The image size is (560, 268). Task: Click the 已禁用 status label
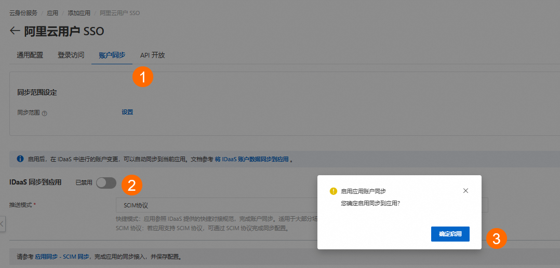[84, 183]
